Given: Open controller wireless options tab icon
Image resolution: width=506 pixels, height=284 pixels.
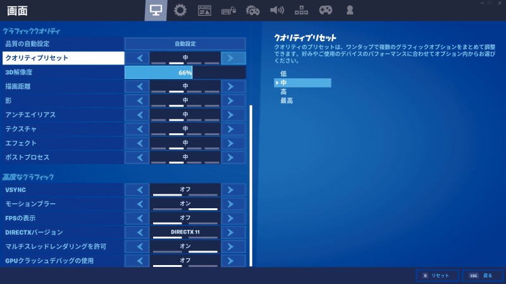Looking at the screenshot, I should (252, 10).
